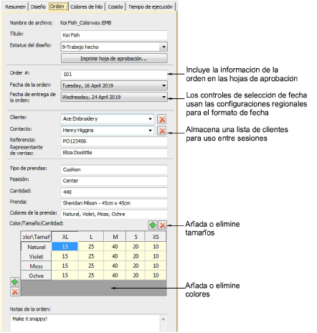Click the Referencia field PO123456
The image size is (317, 333).
pyautogui.click(x=114, y=141)
